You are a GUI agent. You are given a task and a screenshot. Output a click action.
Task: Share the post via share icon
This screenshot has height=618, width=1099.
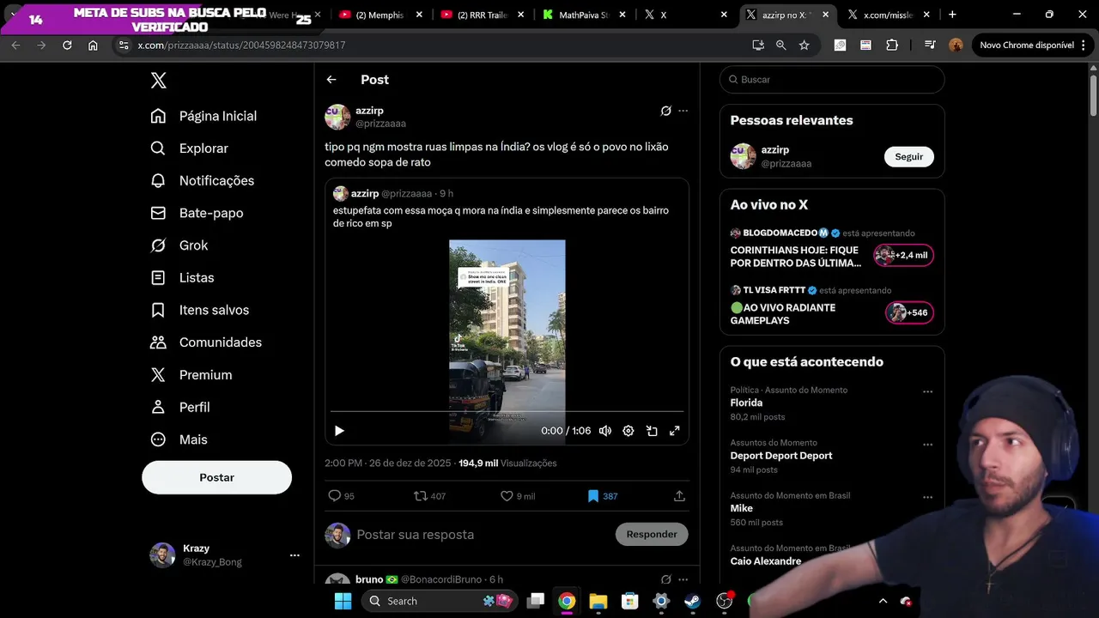pyautogui.click(x=679, y=496)
